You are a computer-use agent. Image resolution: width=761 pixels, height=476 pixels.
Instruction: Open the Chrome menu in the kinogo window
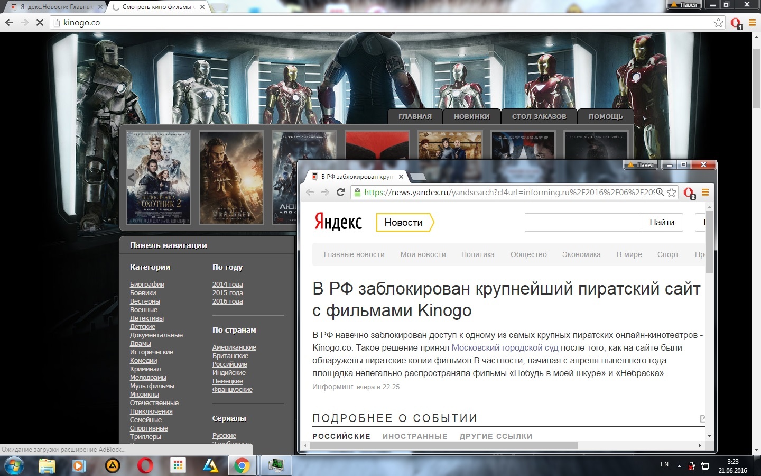coord(752,23)
